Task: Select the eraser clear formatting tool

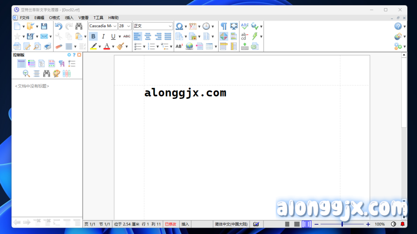Action: (59, 46)
